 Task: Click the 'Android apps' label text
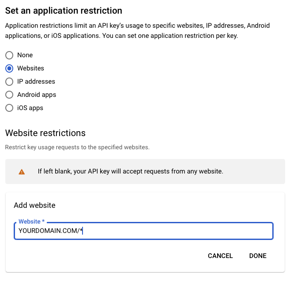click(37, 95)
